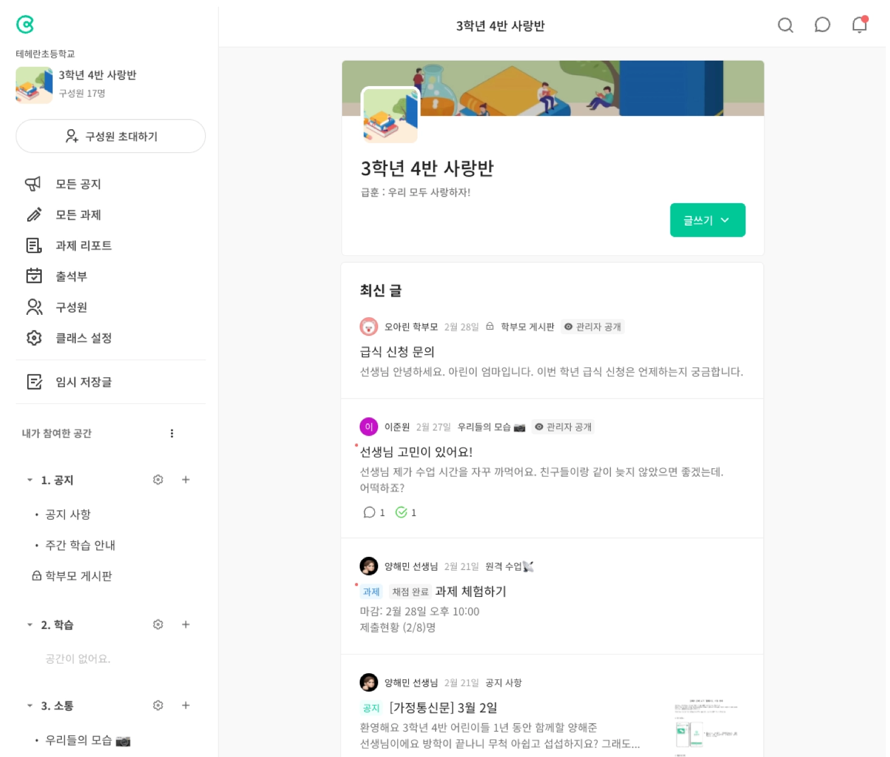The image size is (890, 757).
Task: Add a space to 2. 학습 section
Action: [x=186, y=624]
